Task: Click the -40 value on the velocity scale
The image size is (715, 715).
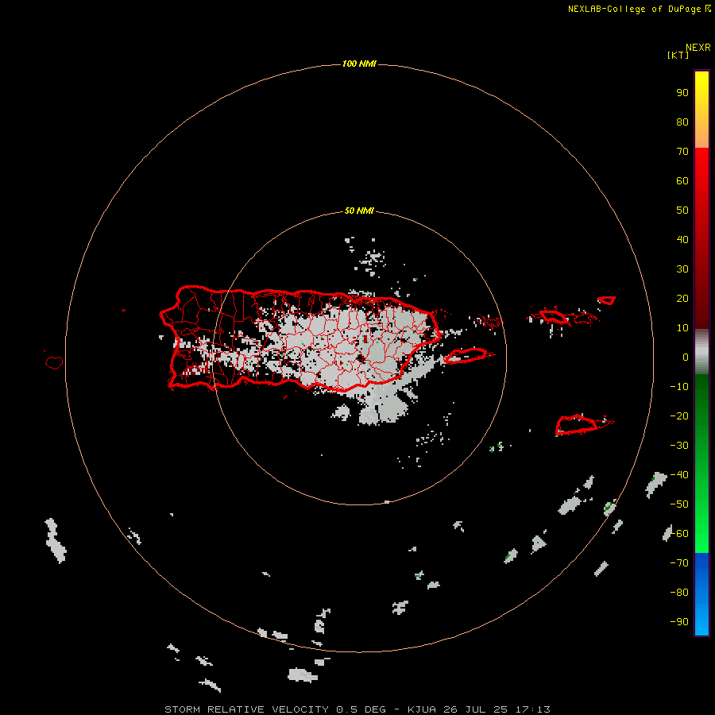Action: point(679,475)
